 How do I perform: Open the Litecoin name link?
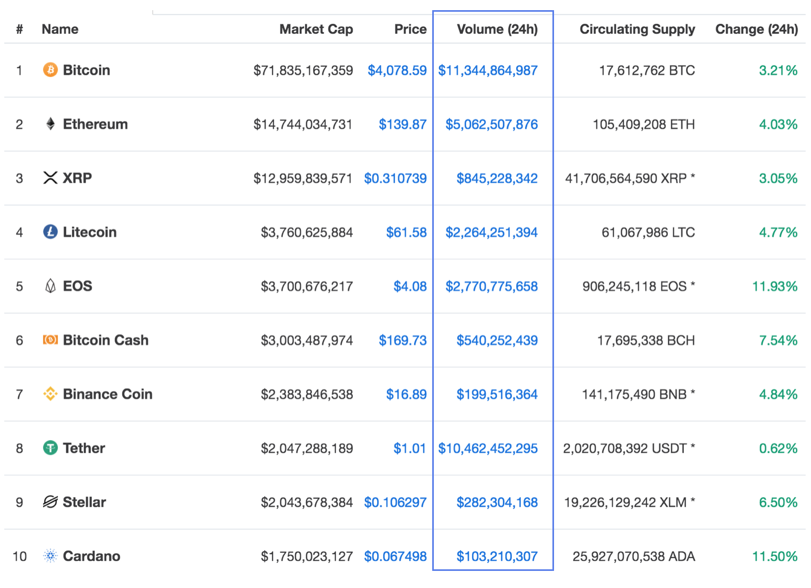click(x=90, y=232)
